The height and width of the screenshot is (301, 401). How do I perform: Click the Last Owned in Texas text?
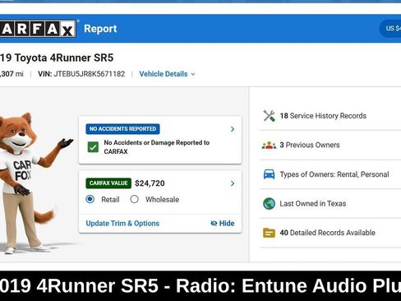(x=313, y=203)
